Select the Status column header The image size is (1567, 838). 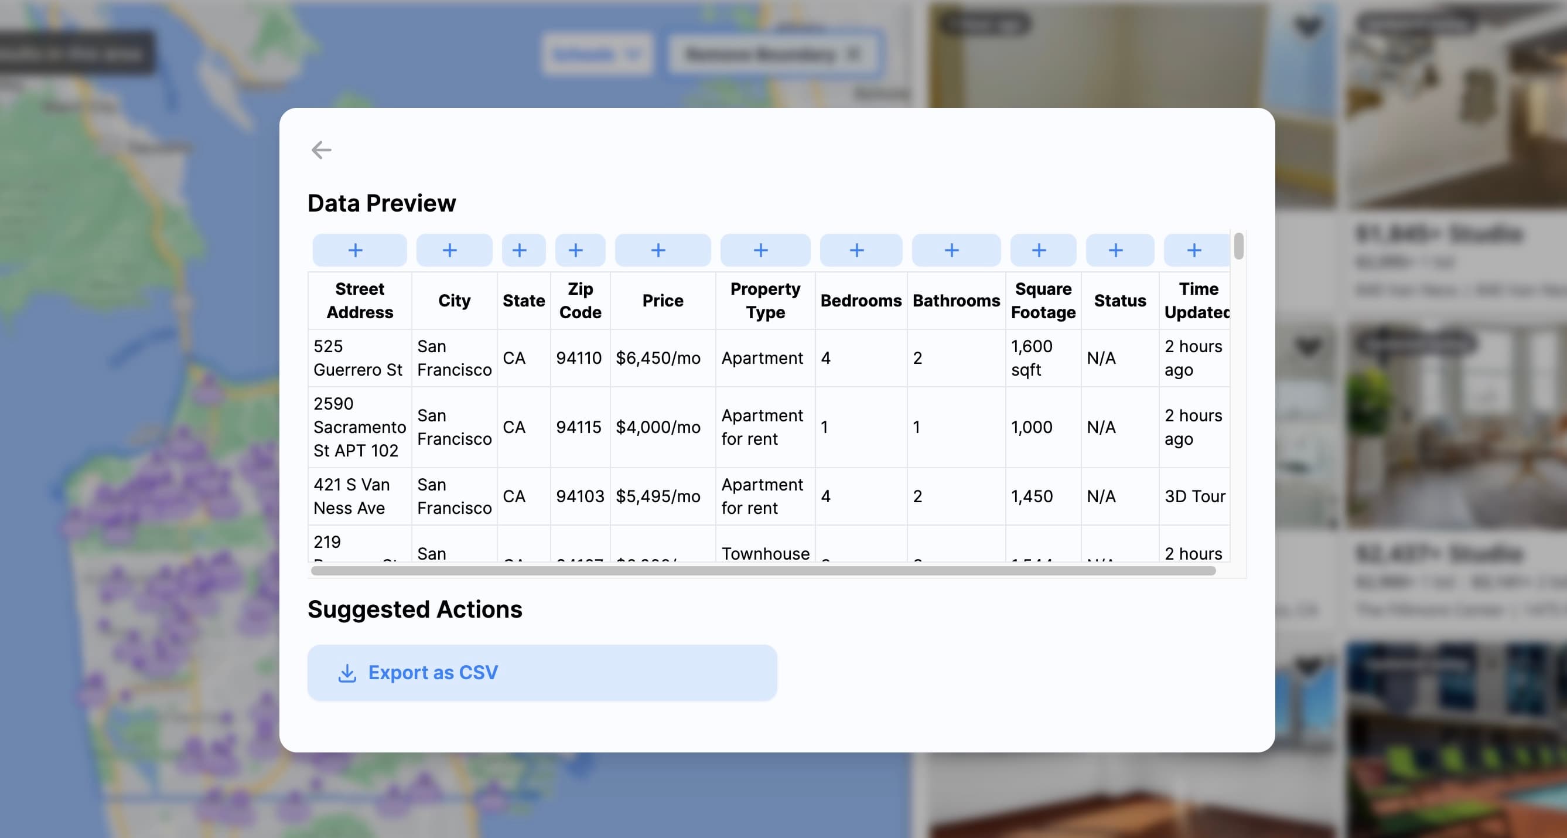pos(1120,301)
